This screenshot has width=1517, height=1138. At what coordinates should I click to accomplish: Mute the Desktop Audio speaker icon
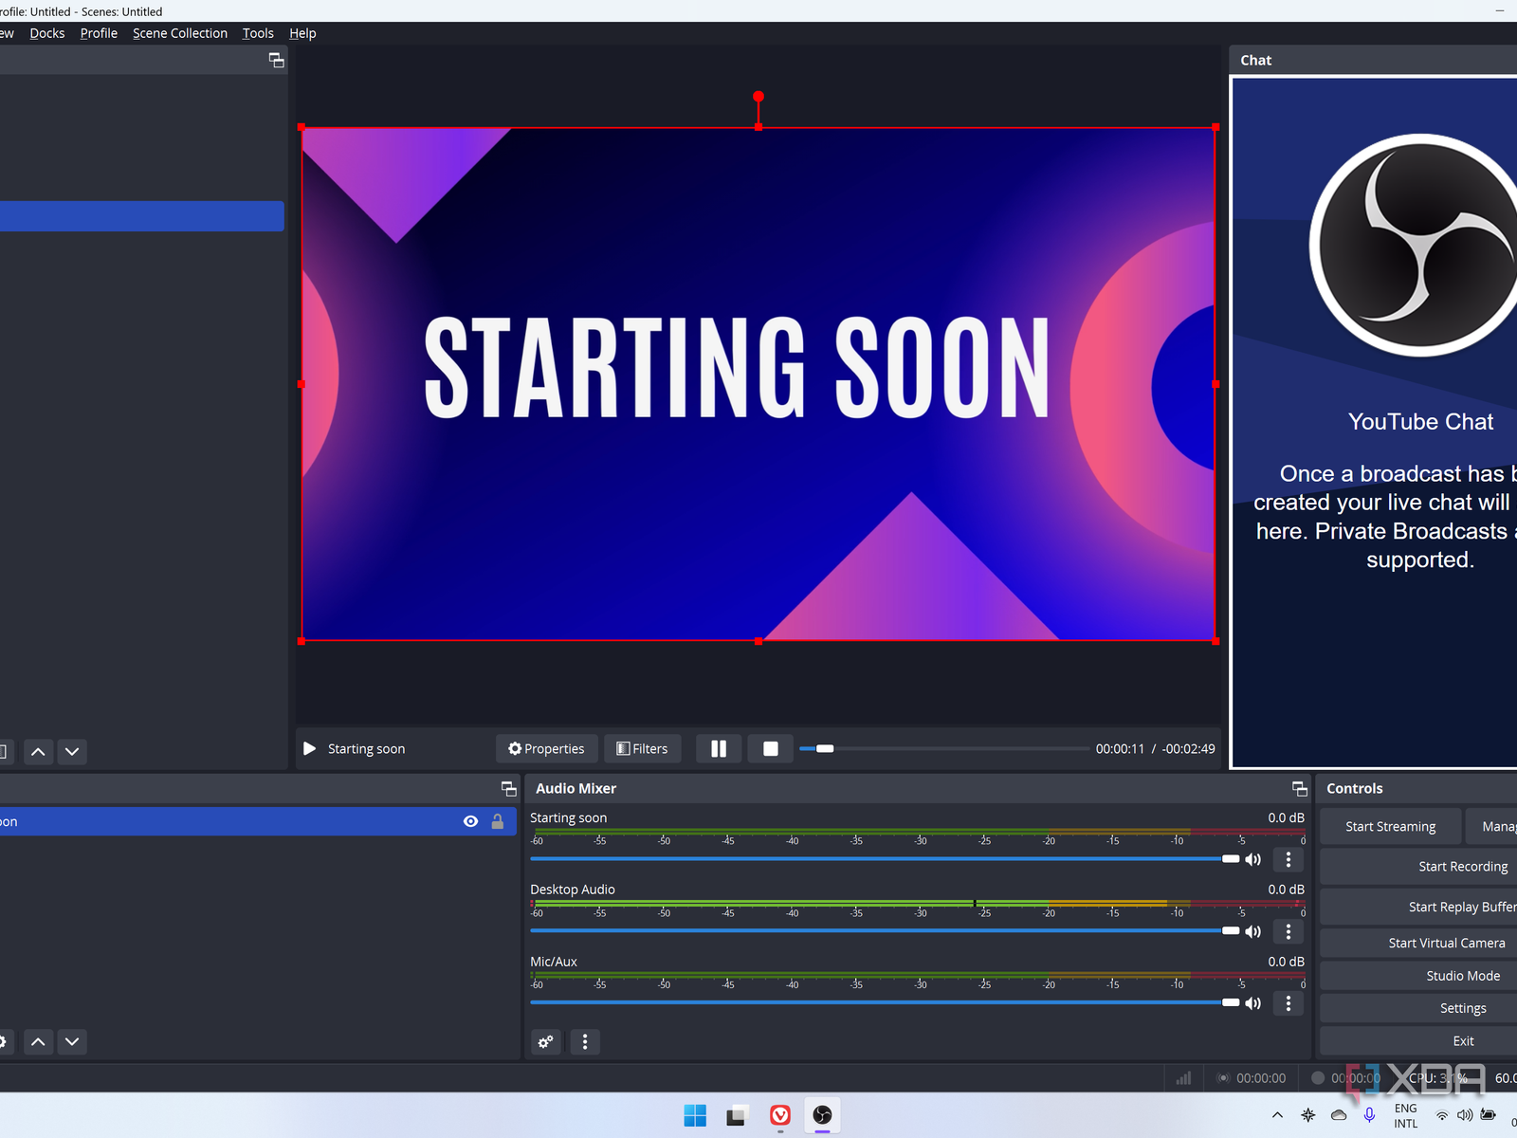click(1252, 931)
